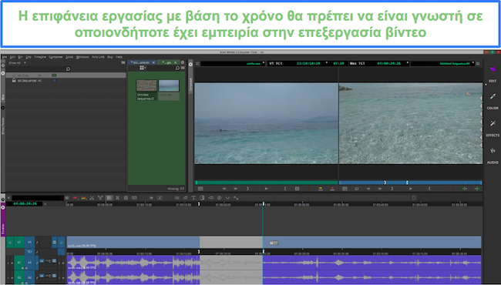
Task: Close the green clips bin tab
Action: coord(175,62)
